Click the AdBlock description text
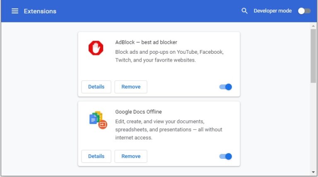Screen dimensions: 318x177 coord(169,56)
